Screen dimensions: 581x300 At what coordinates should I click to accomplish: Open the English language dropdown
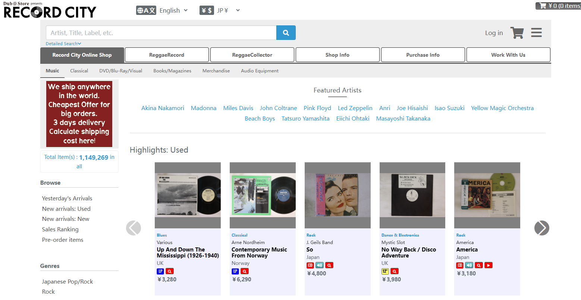tap(173, 10)
